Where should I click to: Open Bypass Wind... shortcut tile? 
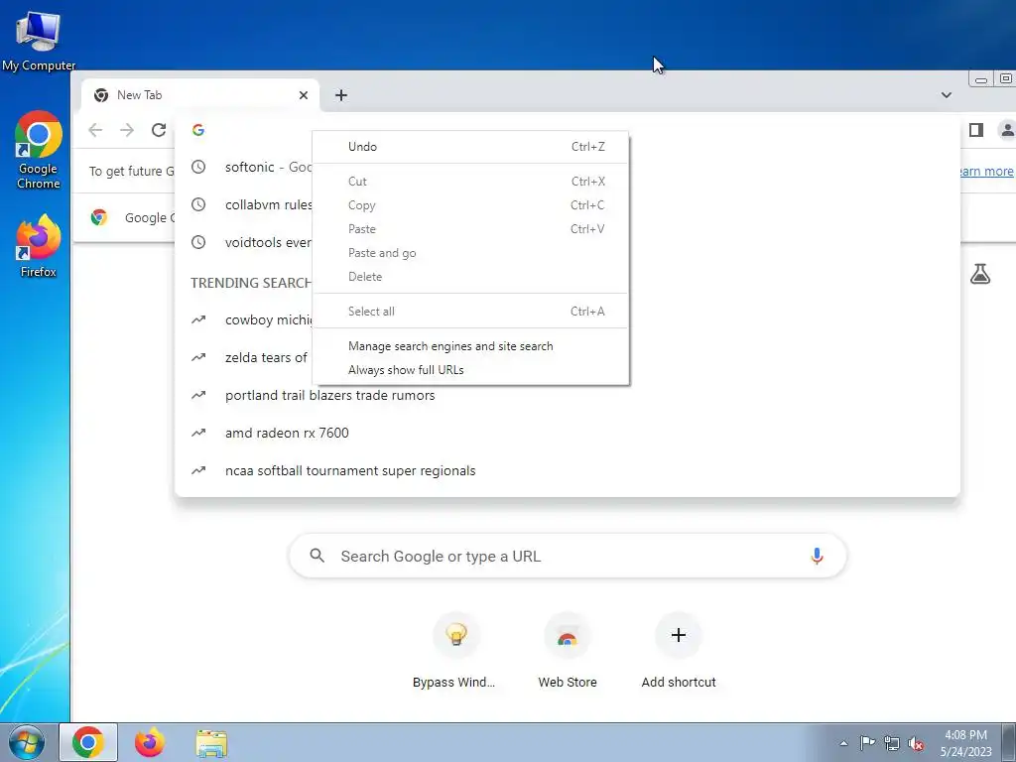(x=454, y=651)
